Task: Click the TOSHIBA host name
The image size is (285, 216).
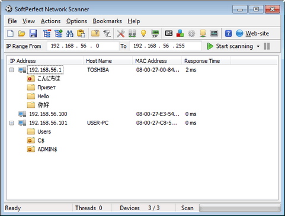Action: coord(98,70)
